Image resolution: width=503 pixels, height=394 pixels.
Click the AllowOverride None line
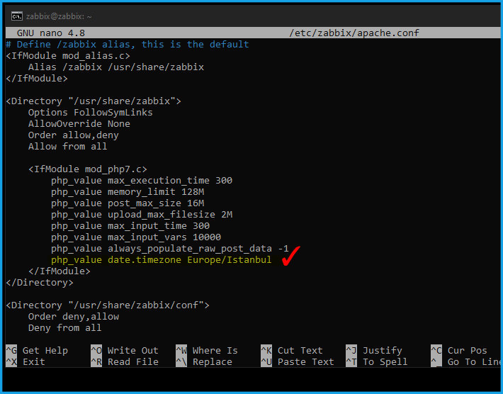pos(79,124)
